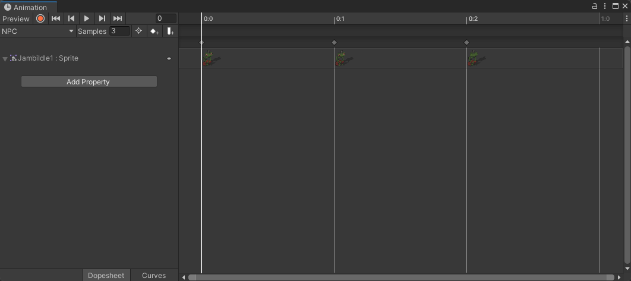This screenshot has width=631, height=281.
Task: Select the Animation window tab
Action: [28, 7]
